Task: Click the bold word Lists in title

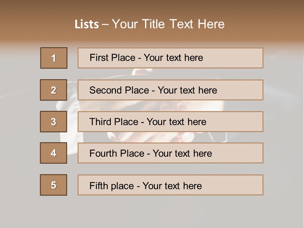Action: click(86, 24)
